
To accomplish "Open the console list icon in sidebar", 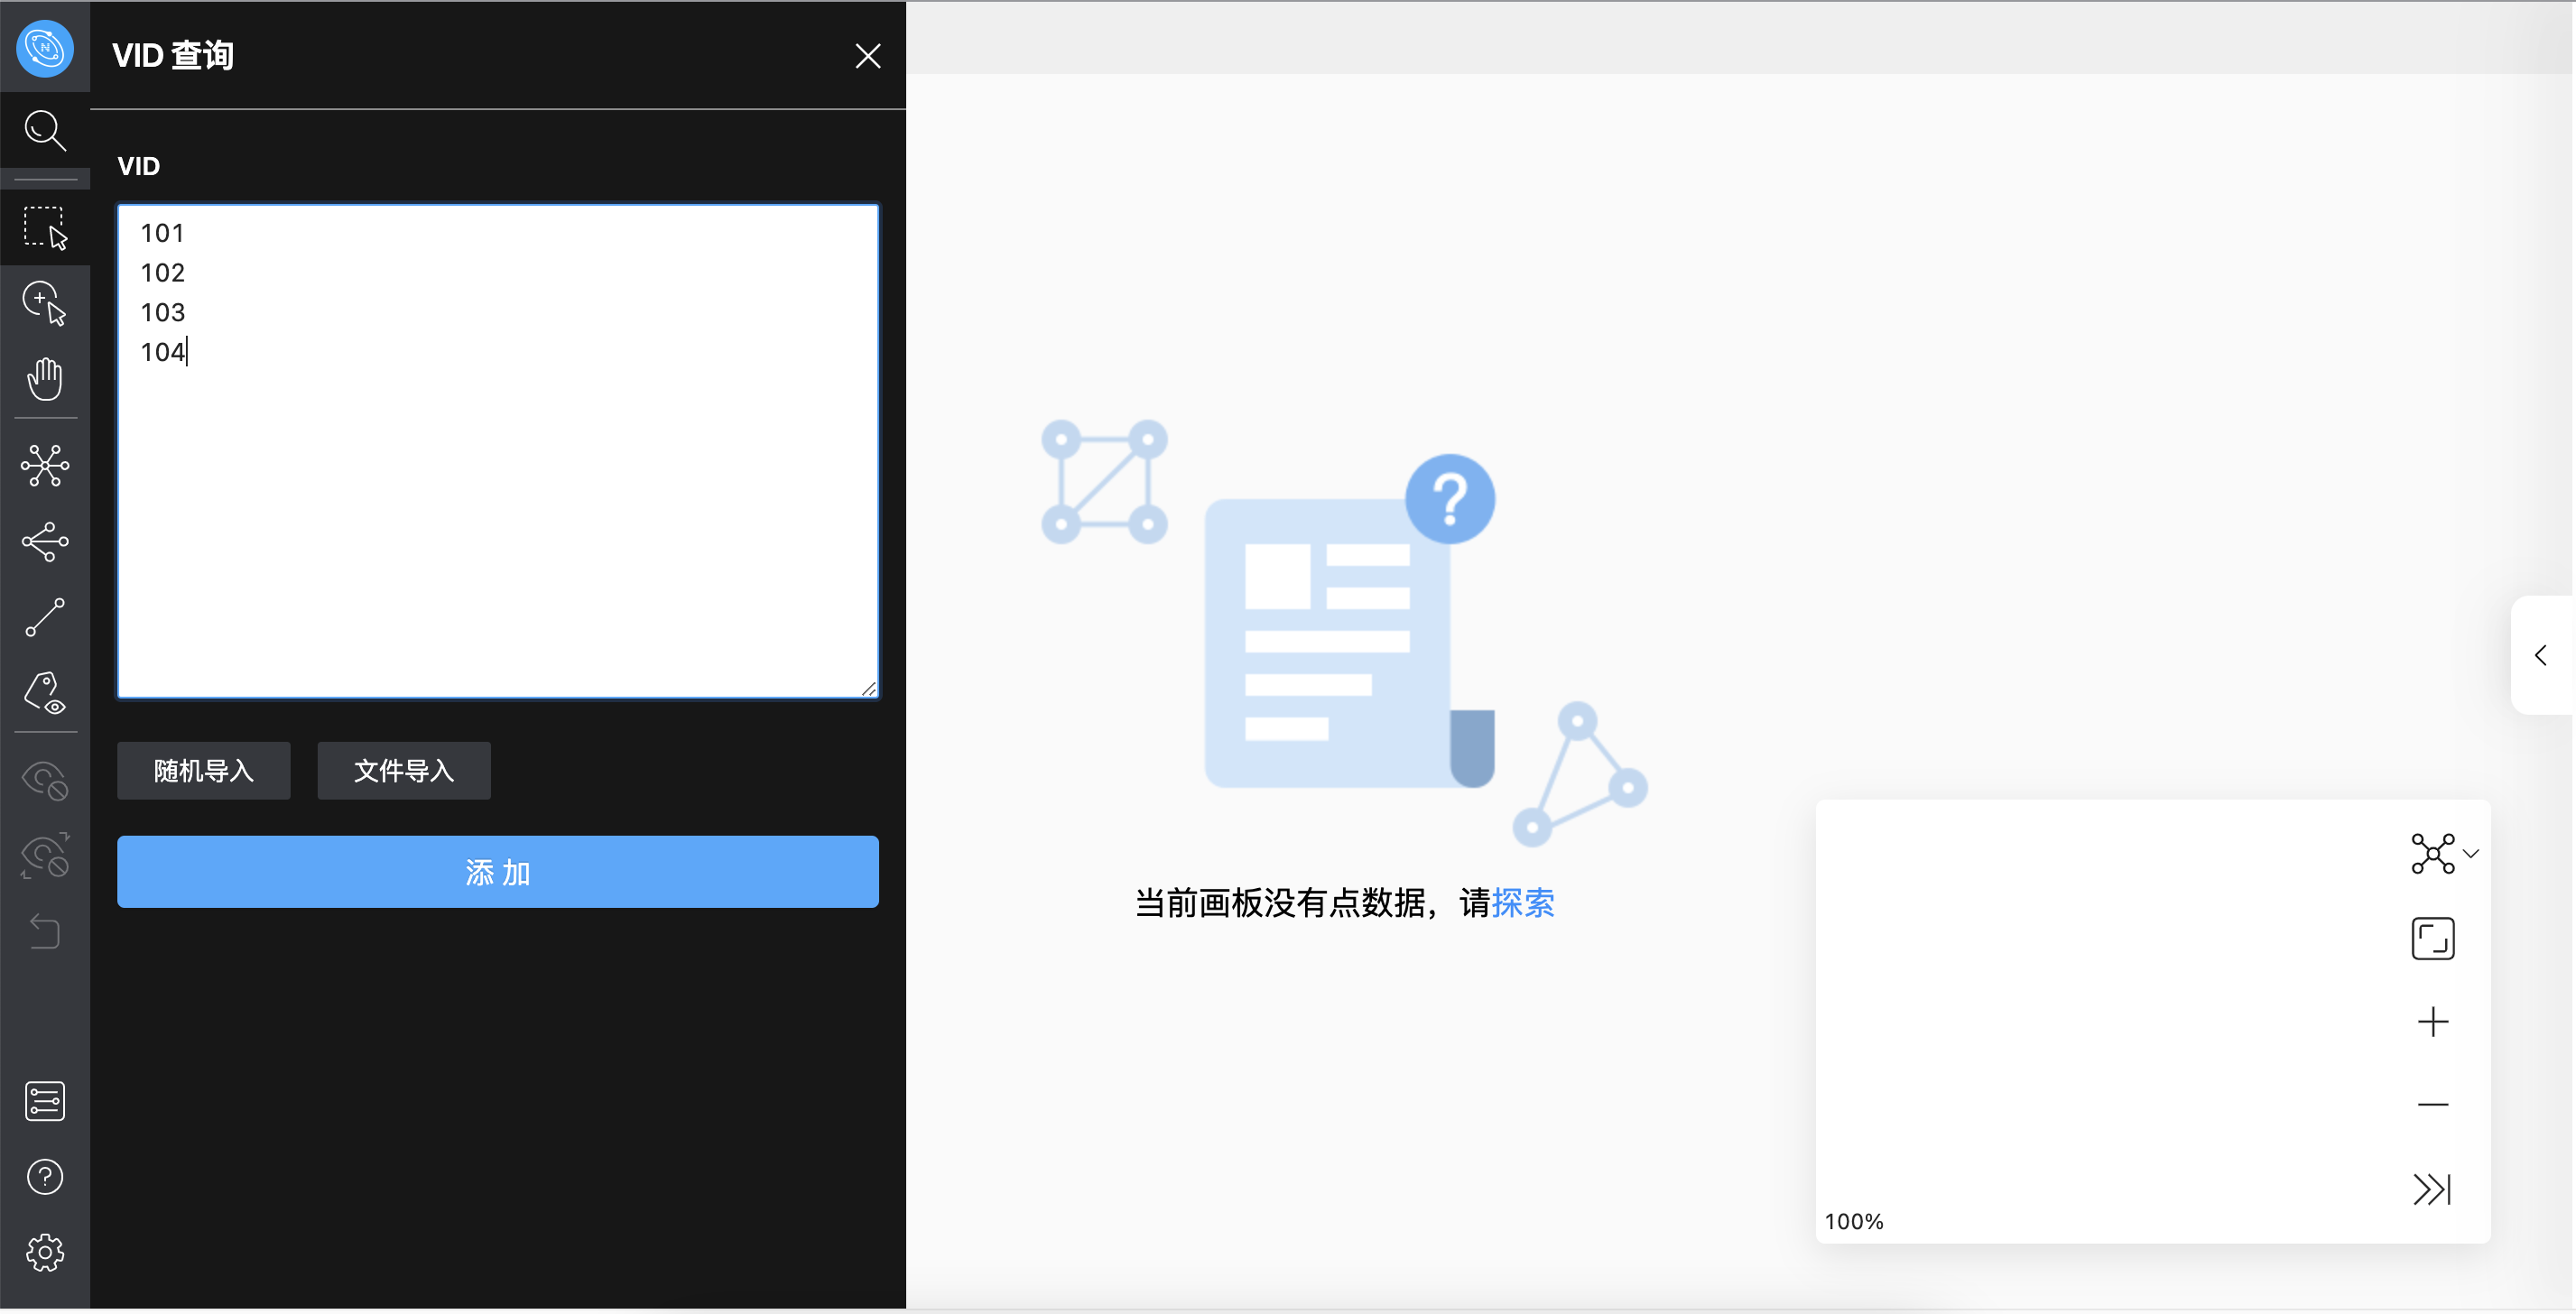I will coord(45,1101).
